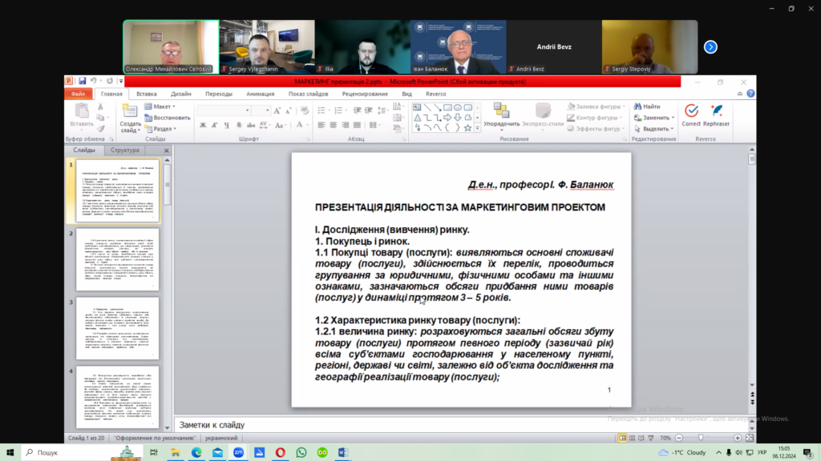
Task: Click the Reset (Восстановить) slide button
Action: coord(167,118)
